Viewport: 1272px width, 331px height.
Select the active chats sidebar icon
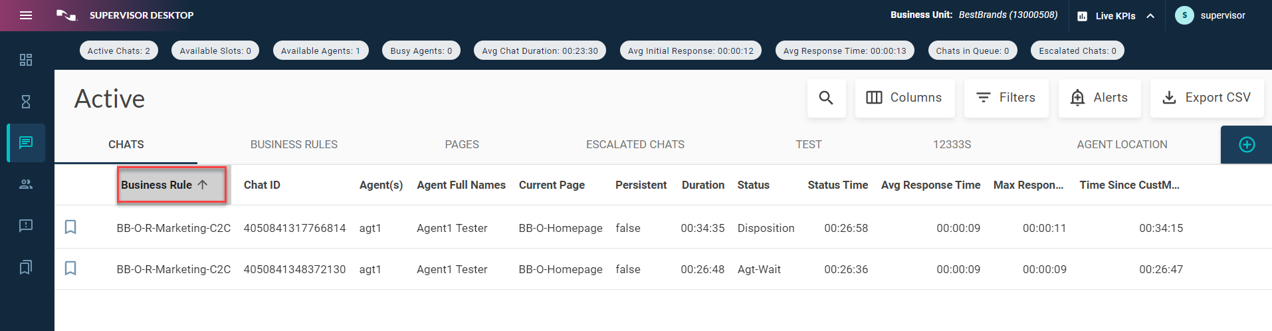(x=26, y=143)
